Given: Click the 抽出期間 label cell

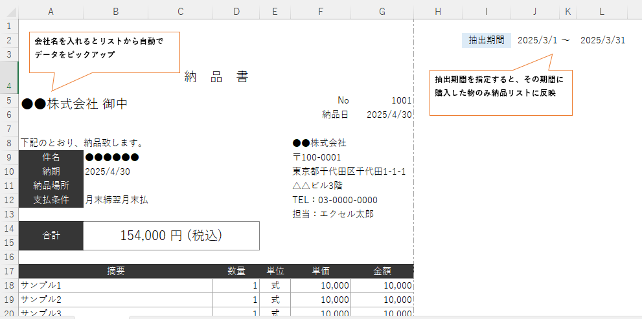Looking at the screenshot, I should coord(487,40).
